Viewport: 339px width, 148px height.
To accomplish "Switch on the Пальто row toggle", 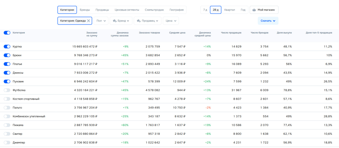I will pyautogui.click(x=7, y=108).
